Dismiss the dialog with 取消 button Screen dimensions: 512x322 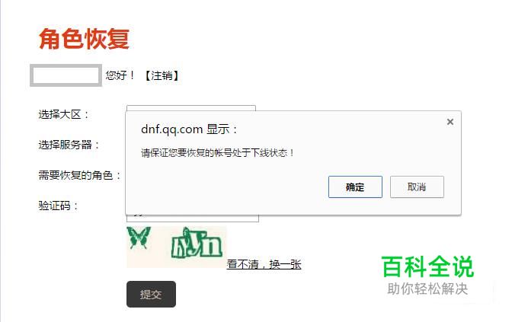(417, 187)
